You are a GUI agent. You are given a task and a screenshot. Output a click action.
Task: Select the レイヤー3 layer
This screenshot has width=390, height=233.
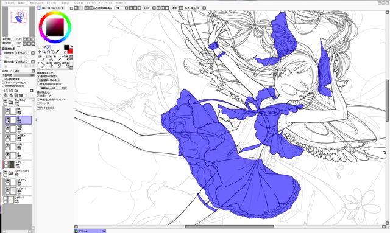[x=17, y=200]
